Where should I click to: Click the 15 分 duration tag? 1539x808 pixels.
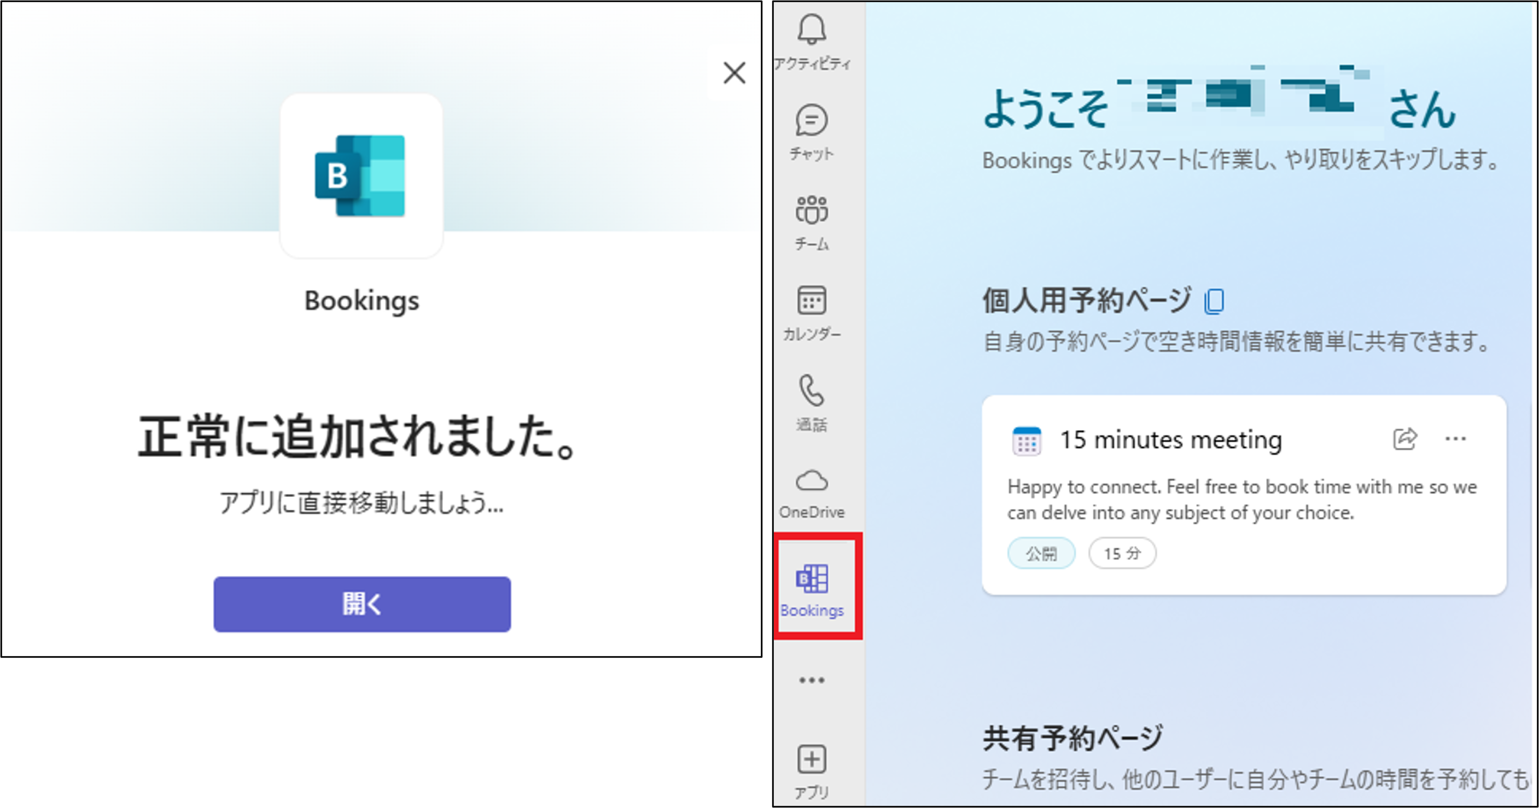(x=1122, y=554)
